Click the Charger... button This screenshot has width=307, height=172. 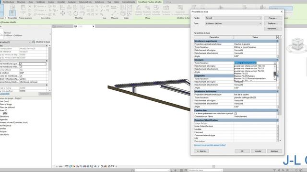[273, 18]
